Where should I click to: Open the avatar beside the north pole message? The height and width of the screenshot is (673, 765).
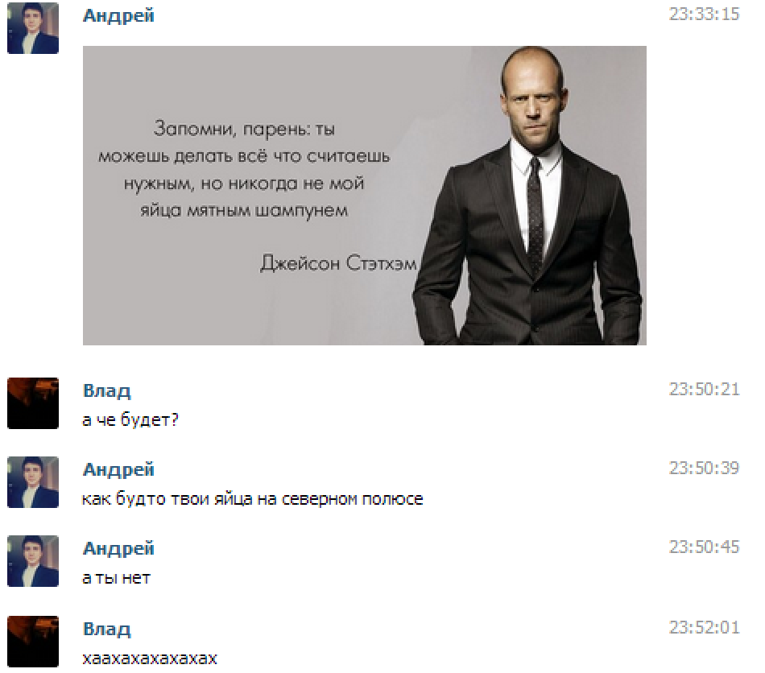33,482
